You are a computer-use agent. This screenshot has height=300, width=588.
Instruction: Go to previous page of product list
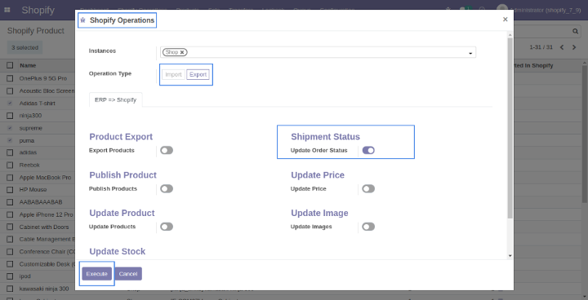tap(562, 47)
